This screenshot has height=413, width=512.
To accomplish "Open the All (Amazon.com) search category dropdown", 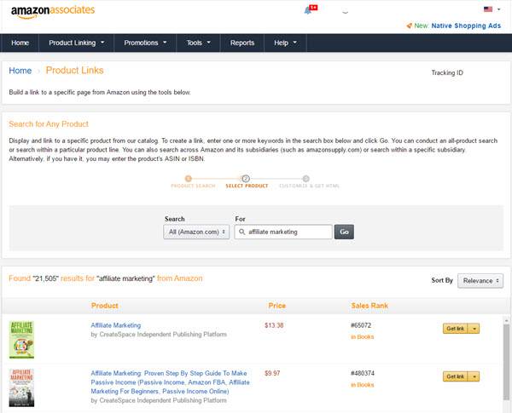I will [196, 232].
